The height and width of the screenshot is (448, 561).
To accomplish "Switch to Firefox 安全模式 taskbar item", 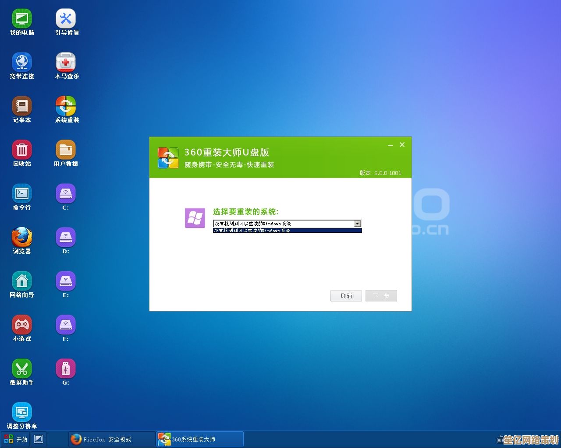I will point(112,439).
